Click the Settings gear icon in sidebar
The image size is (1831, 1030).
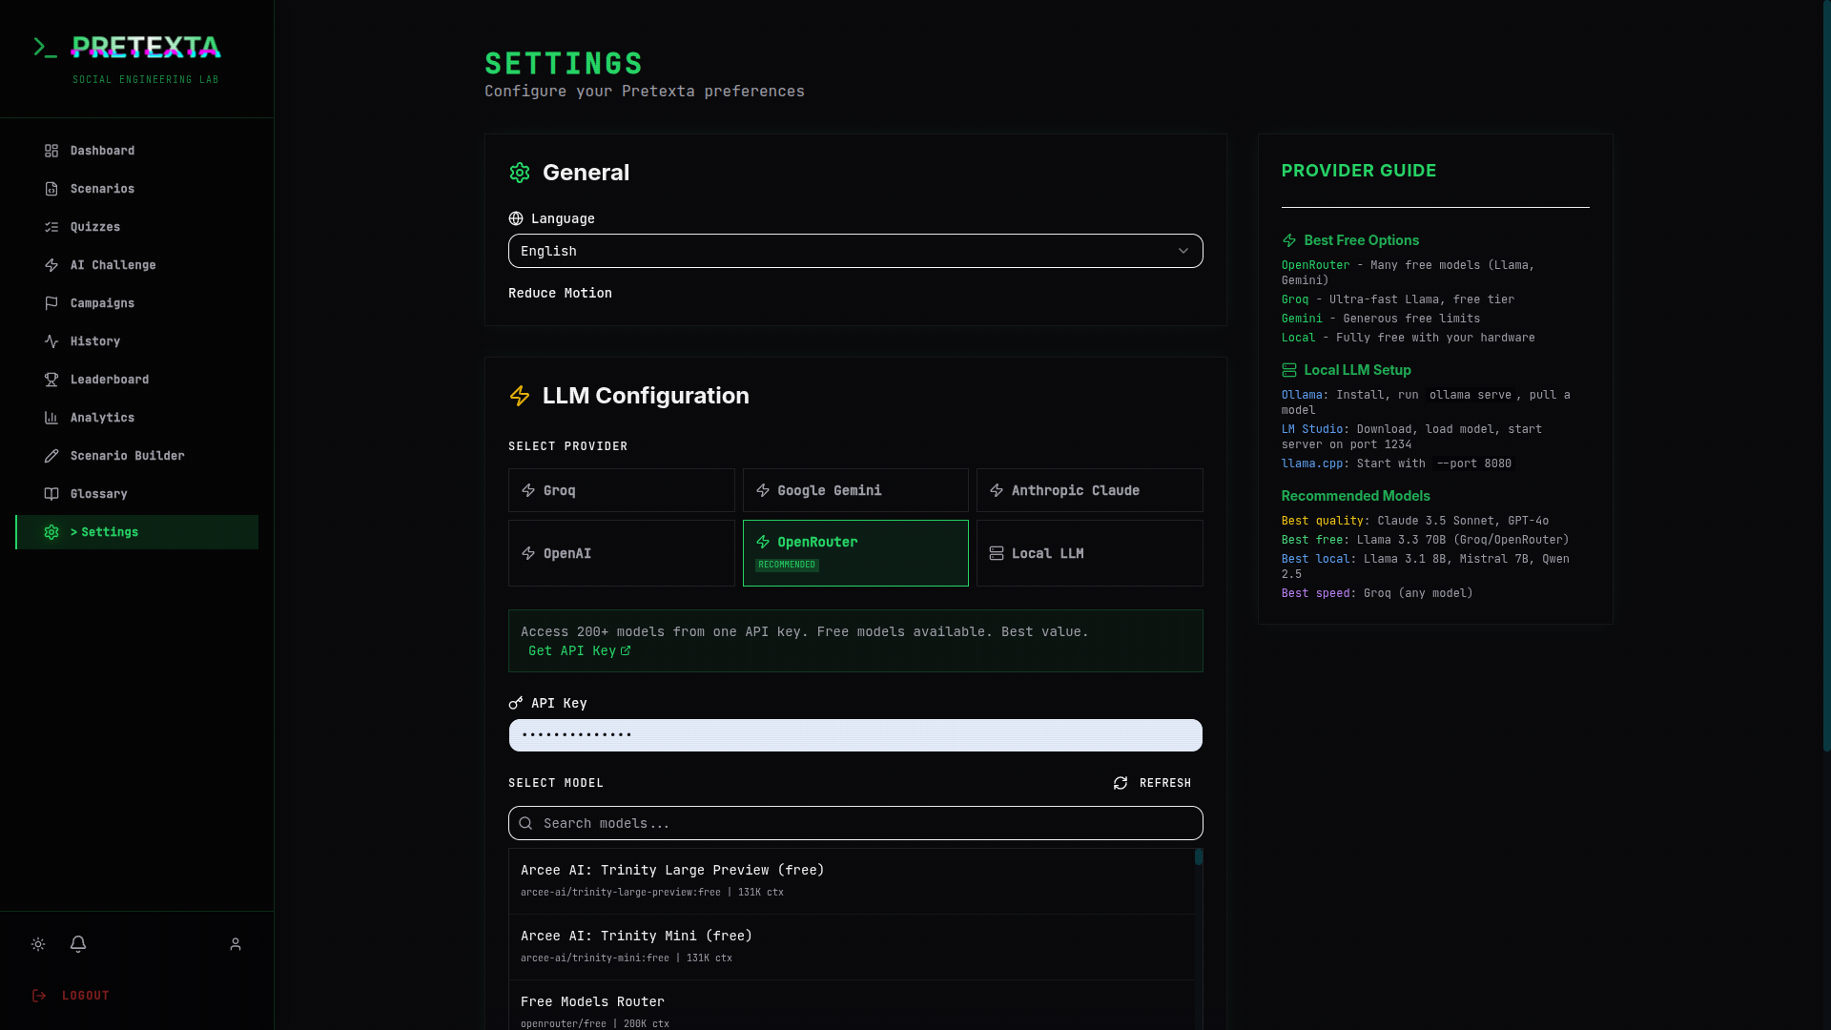[x=51, y=532]
